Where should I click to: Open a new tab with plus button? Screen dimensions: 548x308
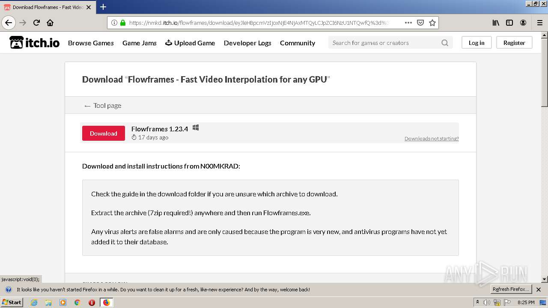103,7
